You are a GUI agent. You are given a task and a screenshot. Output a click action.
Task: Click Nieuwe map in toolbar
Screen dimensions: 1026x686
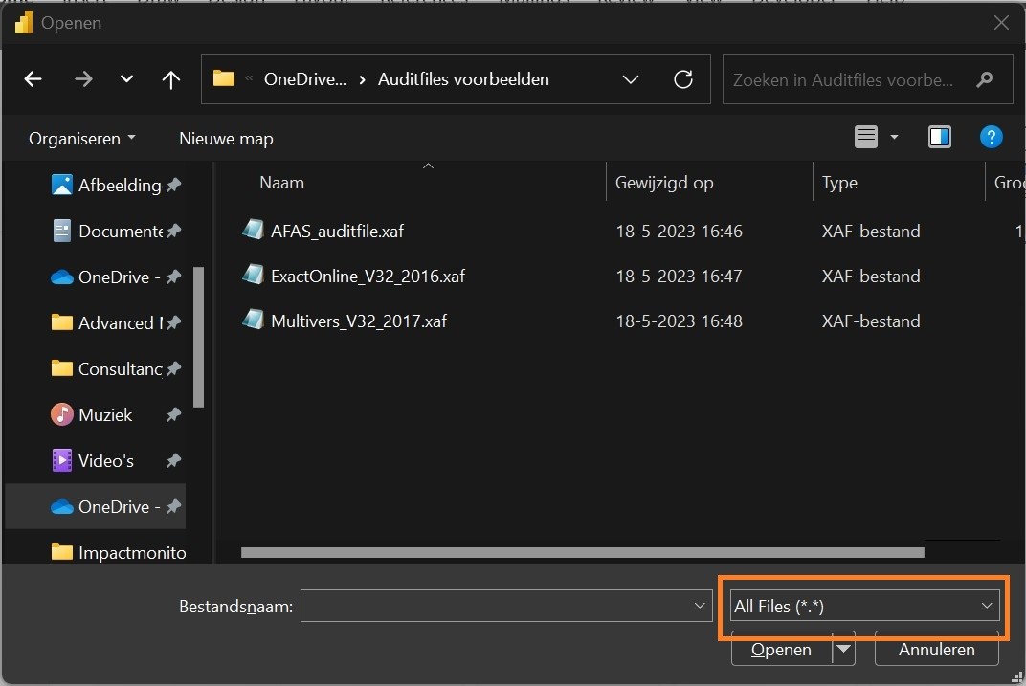(226, 139)
